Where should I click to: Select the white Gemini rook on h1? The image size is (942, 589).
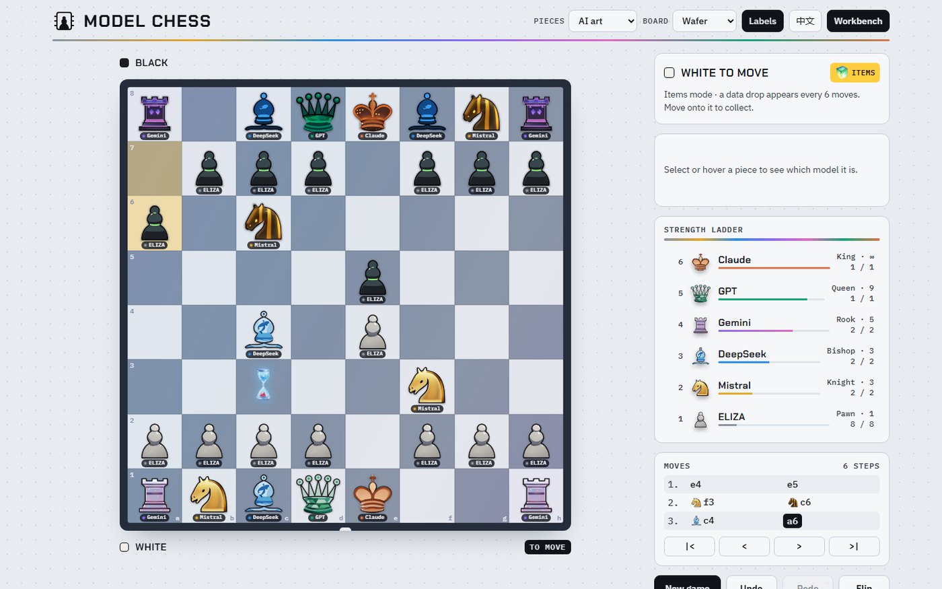[536, 495]
